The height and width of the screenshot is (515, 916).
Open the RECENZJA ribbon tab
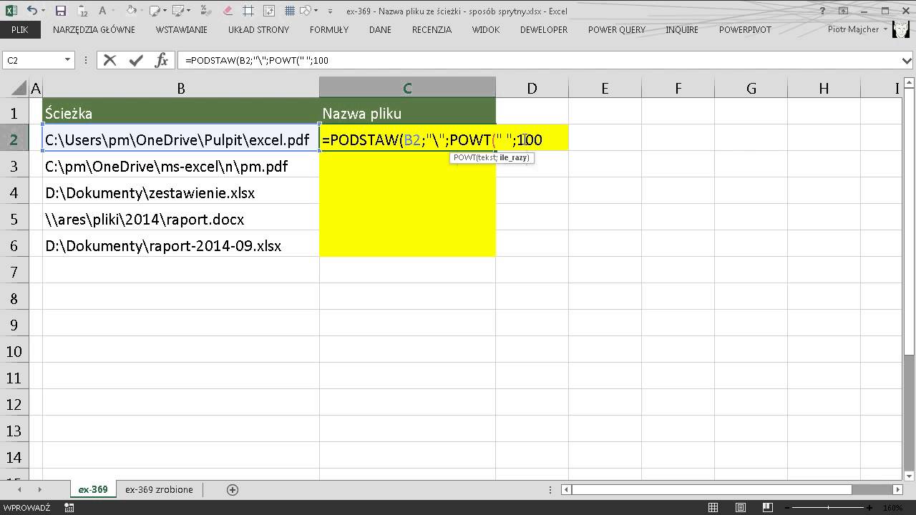point(432,29)
